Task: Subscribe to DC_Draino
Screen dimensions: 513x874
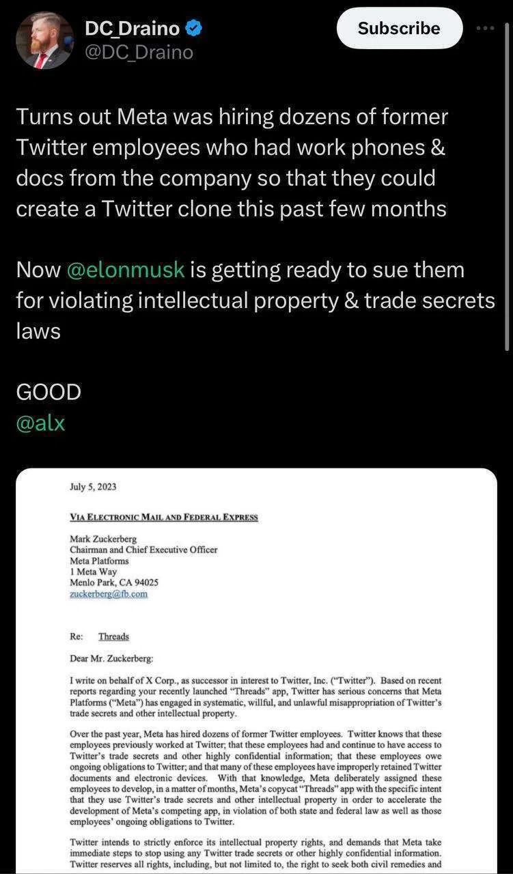Action: click(x=400, y=28)
